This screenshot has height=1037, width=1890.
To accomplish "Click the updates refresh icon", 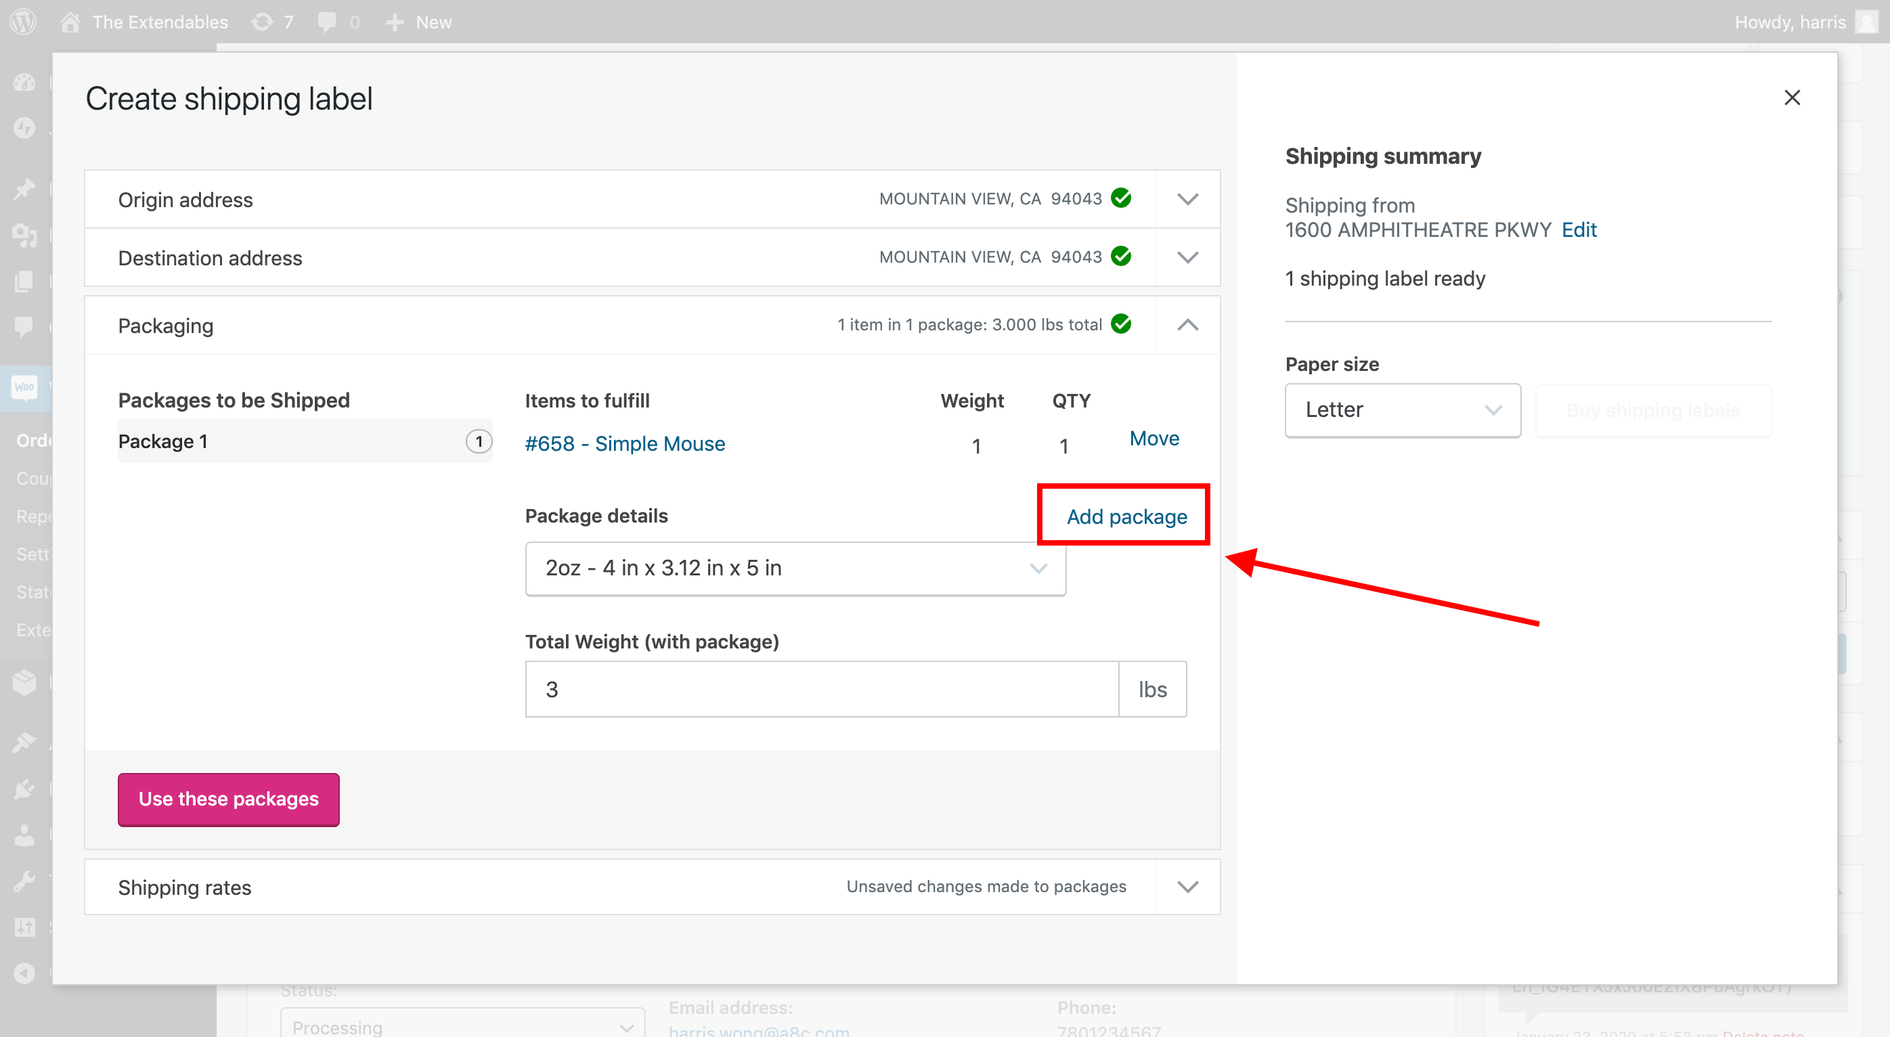I will point(262,22).
